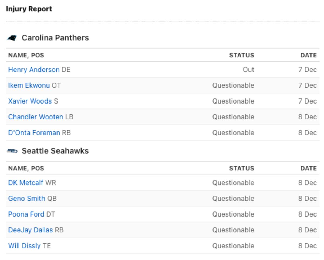
Task: Click "DATE" header in Seahawks table
Action: tap(308, 168)
